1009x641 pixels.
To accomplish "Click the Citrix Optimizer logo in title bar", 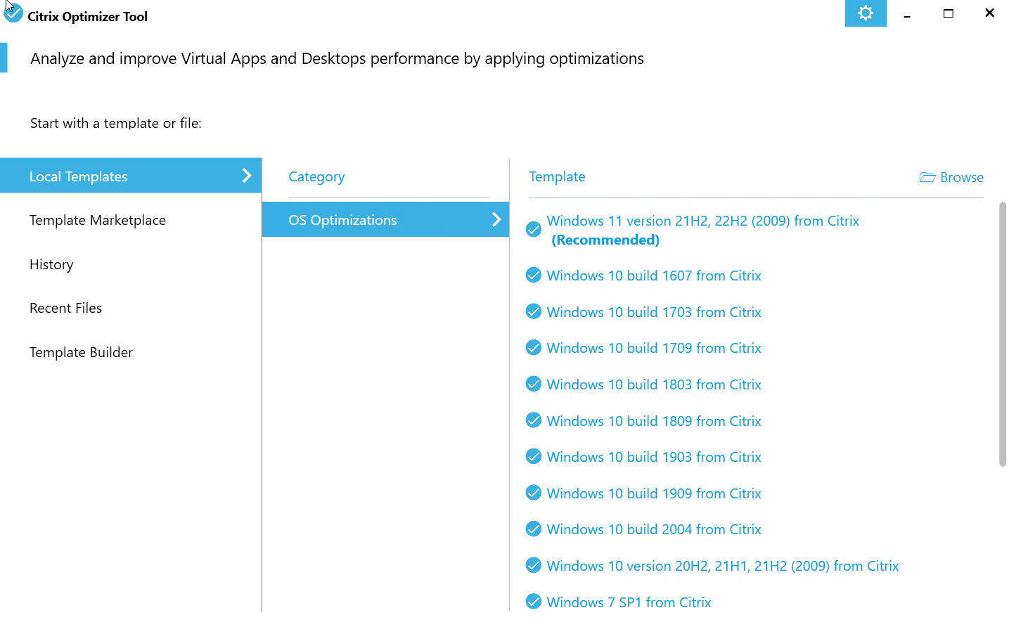I will (13, 13).
